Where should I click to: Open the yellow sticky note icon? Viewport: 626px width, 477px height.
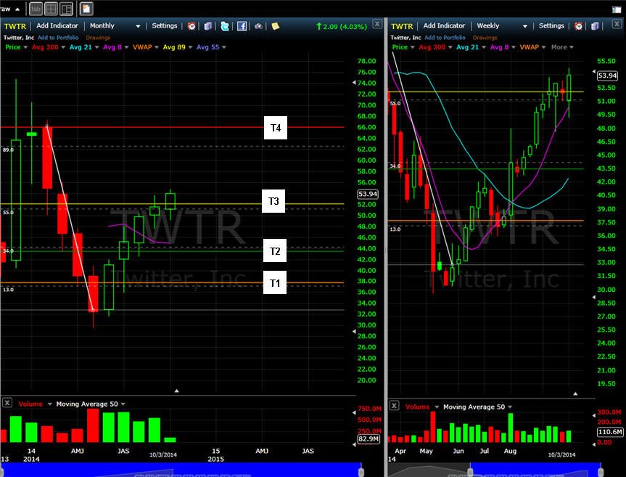pos(275,26)
